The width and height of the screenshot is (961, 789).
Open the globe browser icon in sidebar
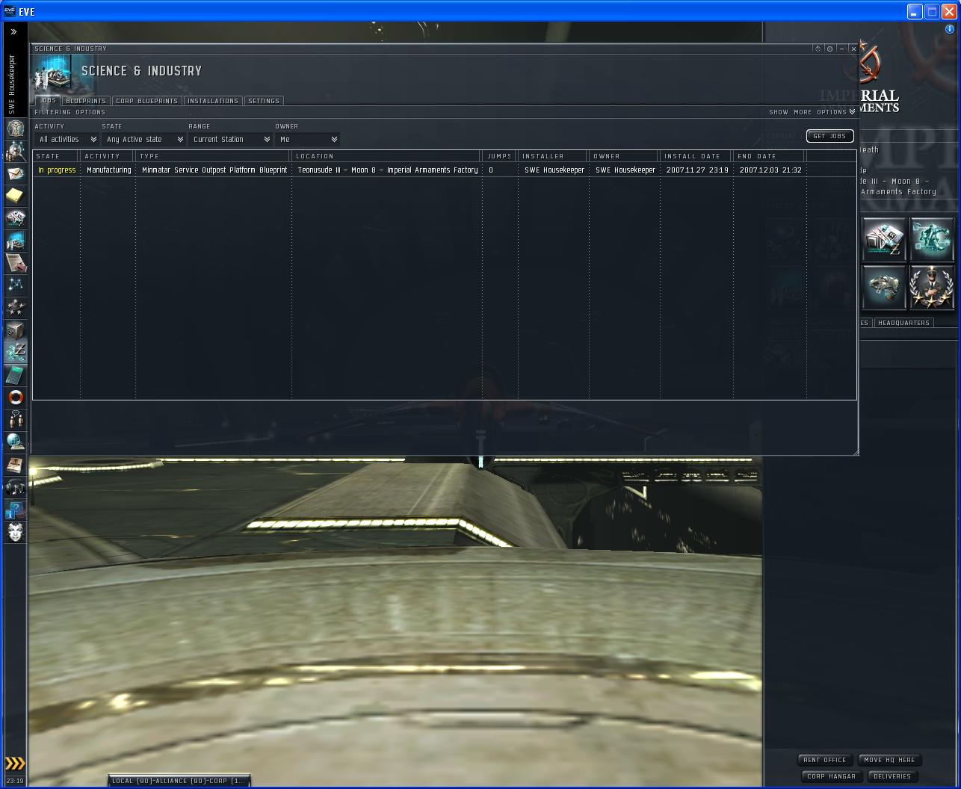(x=16, y=442)
